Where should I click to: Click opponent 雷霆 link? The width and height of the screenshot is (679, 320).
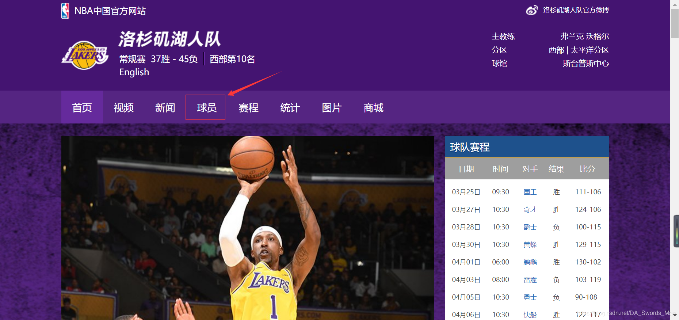coord(530,280)
